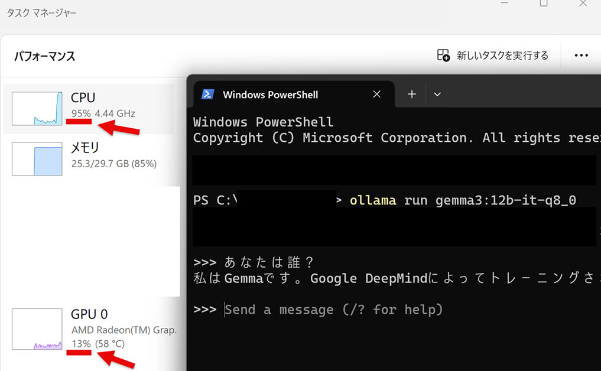
Task: Click the メモリ usage graph thumbnail
Action: [37, 159]
